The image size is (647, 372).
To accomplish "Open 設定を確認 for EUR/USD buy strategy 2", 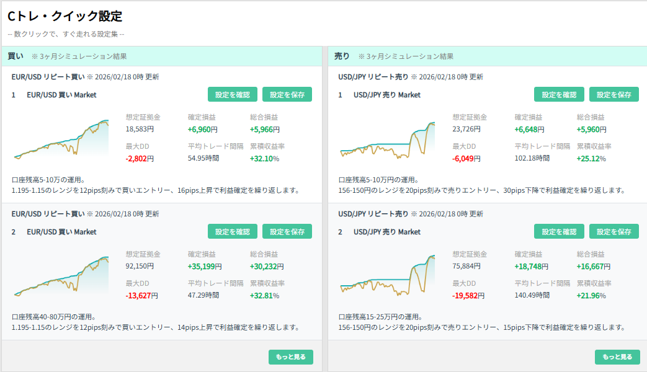I will 233,231.
